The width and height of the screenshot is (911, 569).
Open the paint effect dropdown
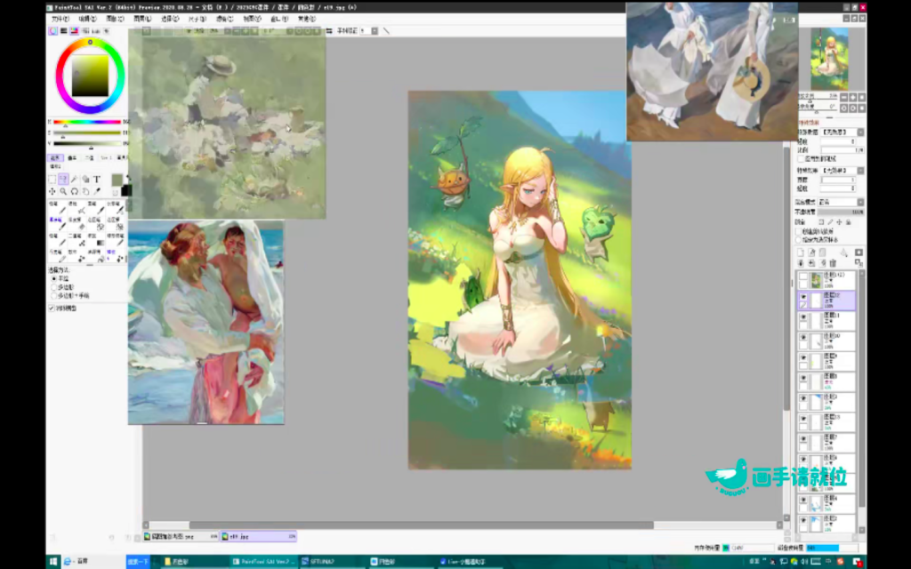click(840, 169)
